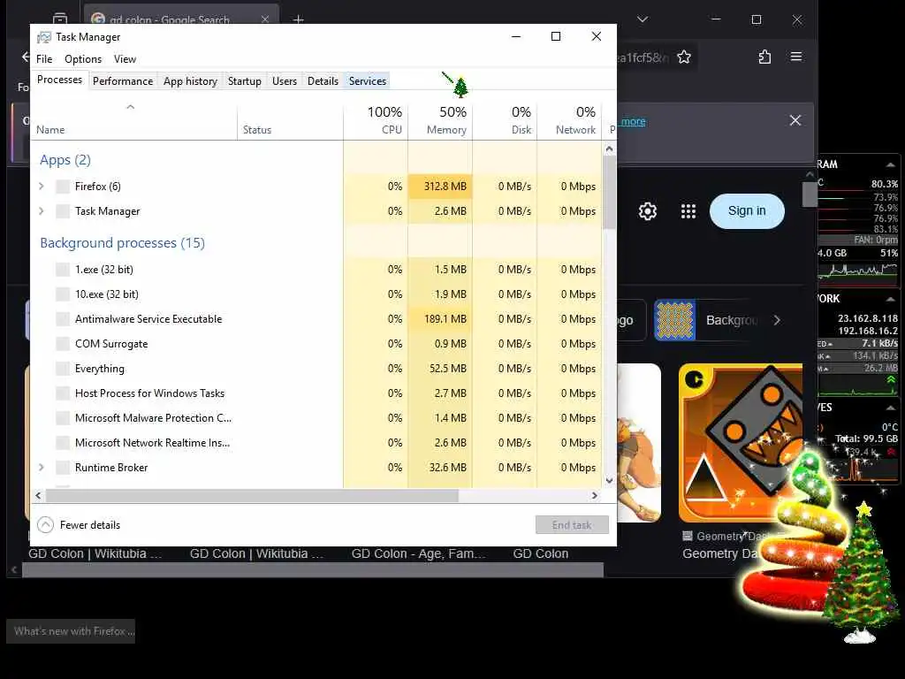Click the Task Manager title bar icon
Image resolution: width=905 pixels, height=679 pixels.
tap(44, 37)
